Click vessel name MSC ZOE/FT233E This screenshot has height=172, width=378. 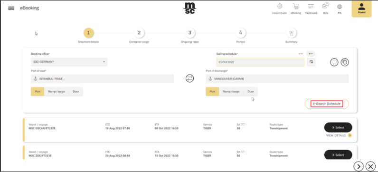click(40, 155)
